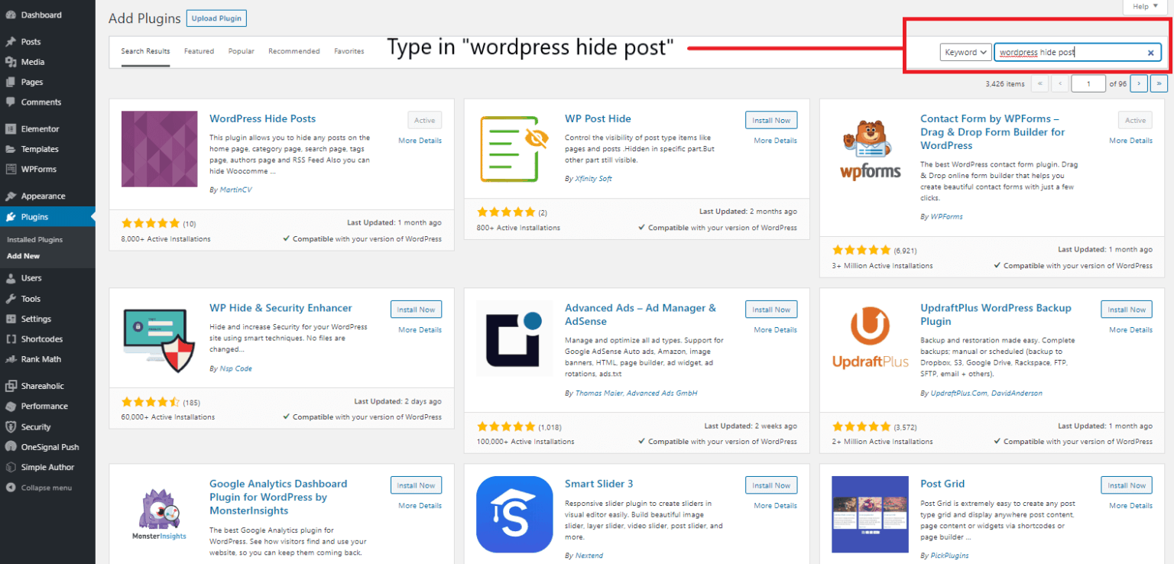Click the Upload Plugin button
Viewport: 1174px width, 564px height.
[216, 18]
